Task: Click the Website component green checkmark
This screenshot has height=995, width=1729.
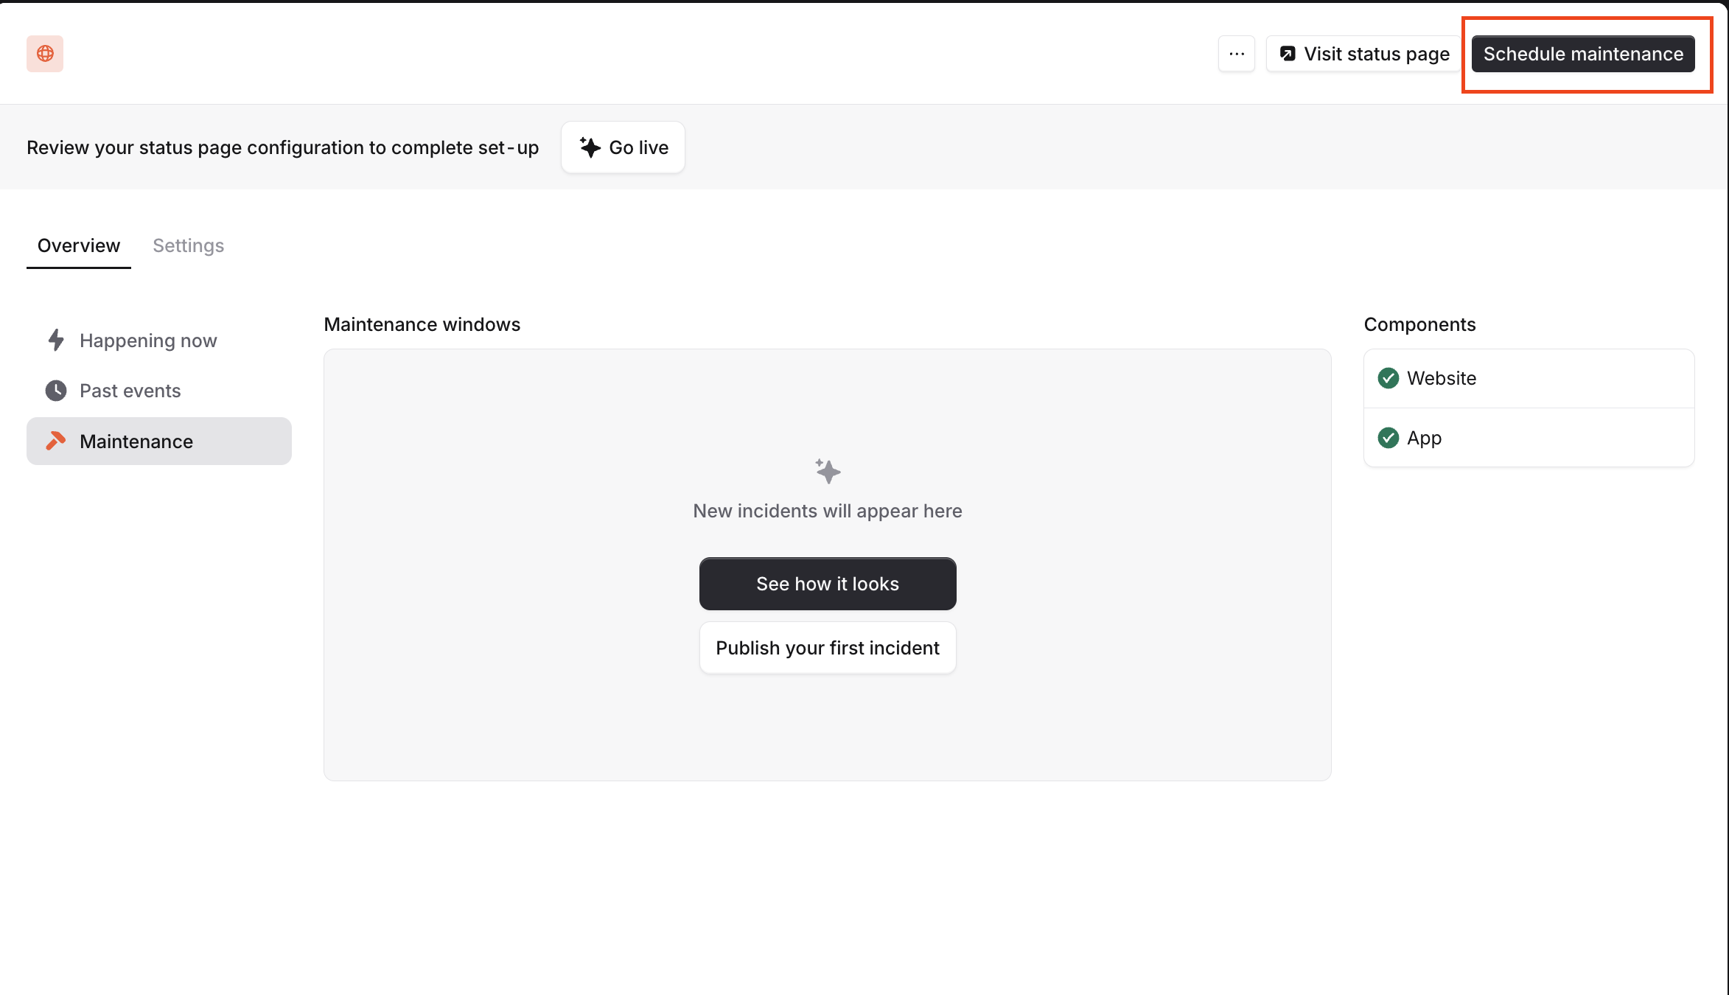Action: (1389, 378)
